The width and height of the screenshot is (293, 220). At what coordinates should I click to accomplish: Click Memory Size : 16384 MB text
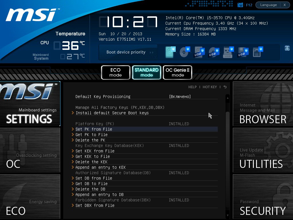coord(190,34)
